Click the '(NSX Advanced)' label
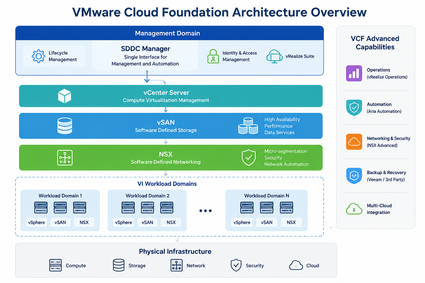Viewport: 425px width, 283px height. click(x=382, y=145)
